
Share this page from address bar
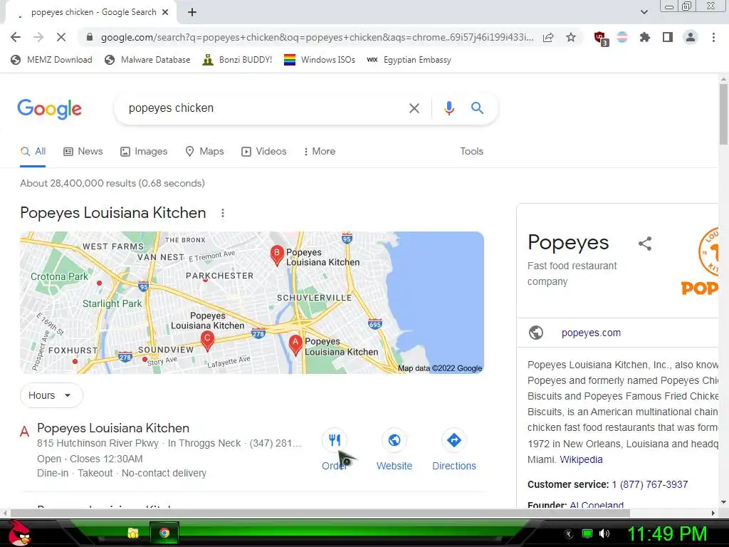[x=549, y=37]
